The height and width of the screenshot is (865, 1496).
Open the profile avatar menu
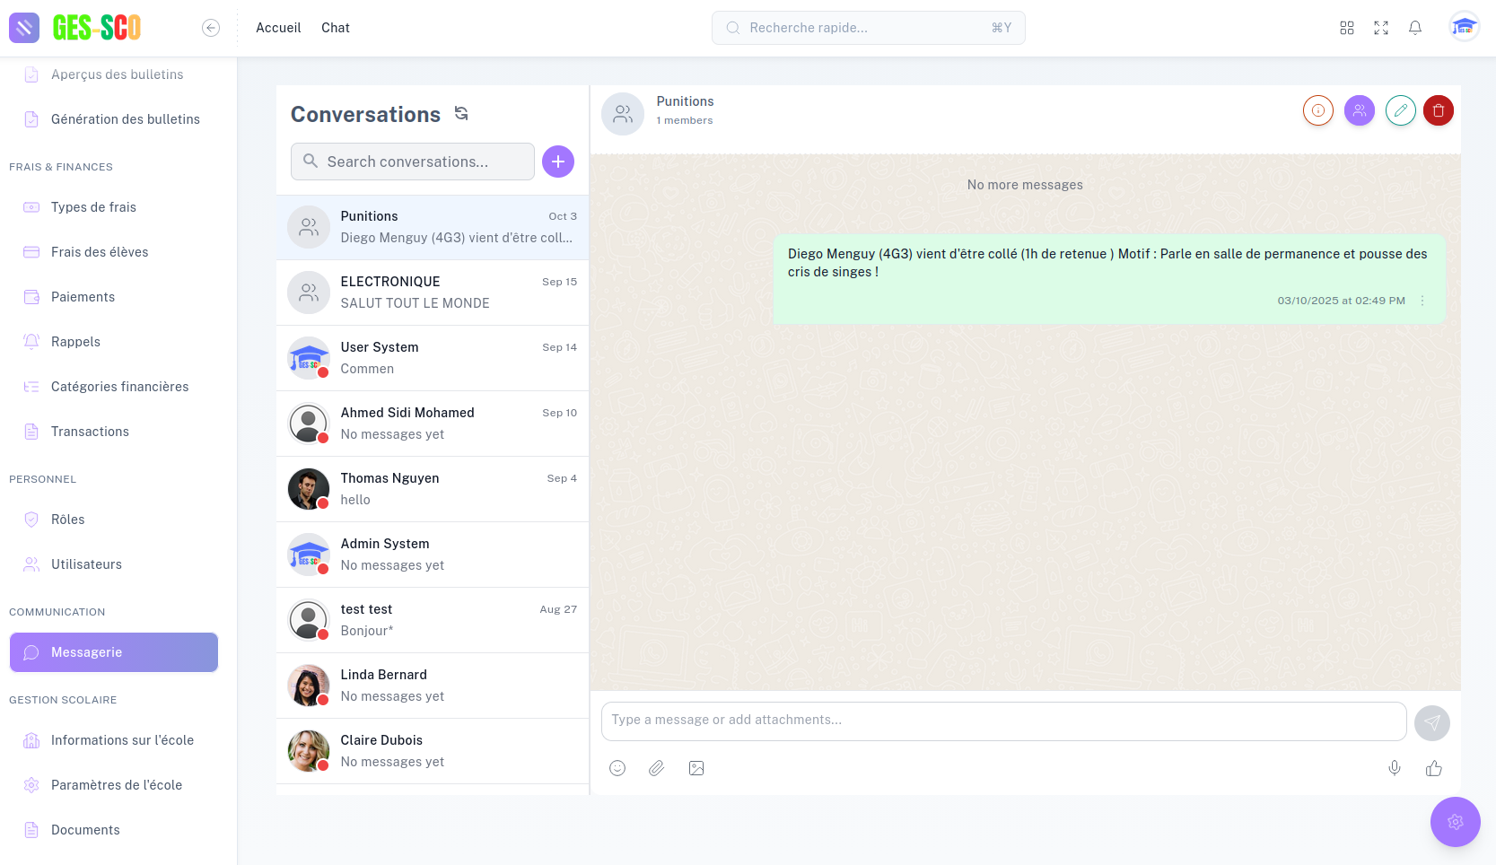(1464, 27)
